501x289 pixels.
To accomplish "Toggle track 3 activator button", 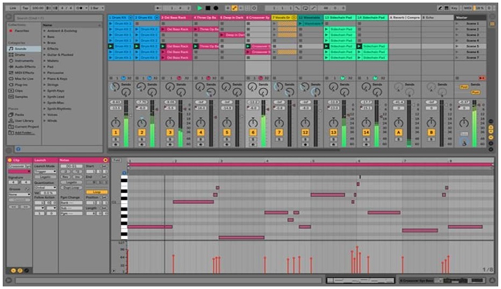I will [170, 132].
